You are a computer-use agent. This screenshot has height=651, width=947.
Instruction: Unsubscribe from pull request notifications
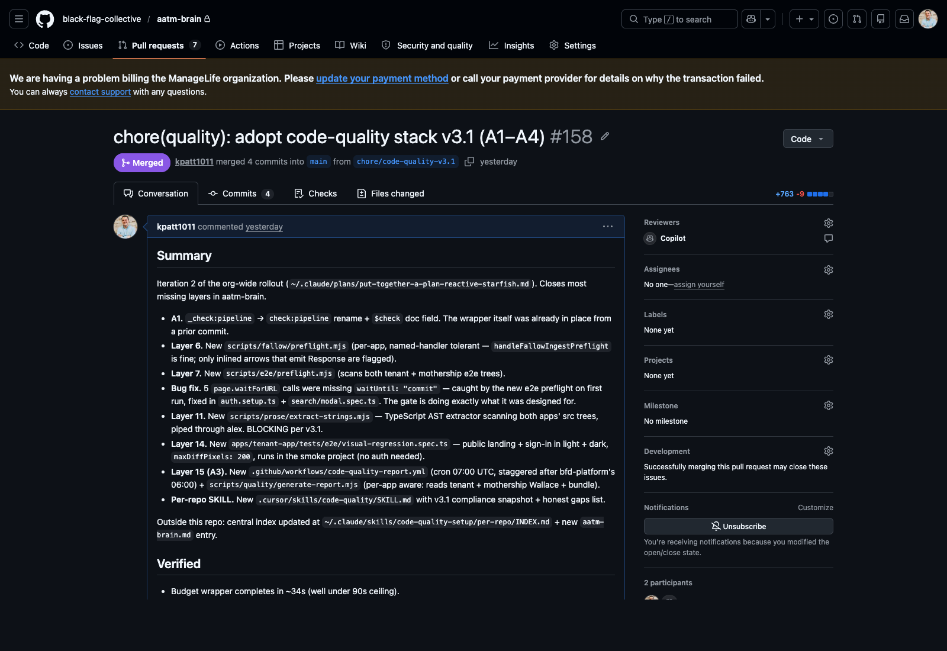[x=738, y=526]
